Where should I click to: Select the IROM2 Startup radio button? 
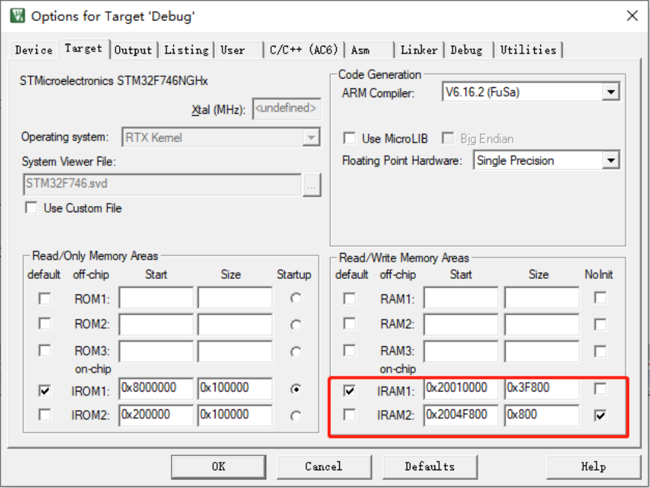pos(296,416)
